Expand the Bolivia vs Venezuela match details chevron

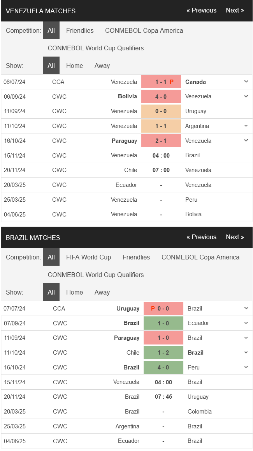coord(246,96)
